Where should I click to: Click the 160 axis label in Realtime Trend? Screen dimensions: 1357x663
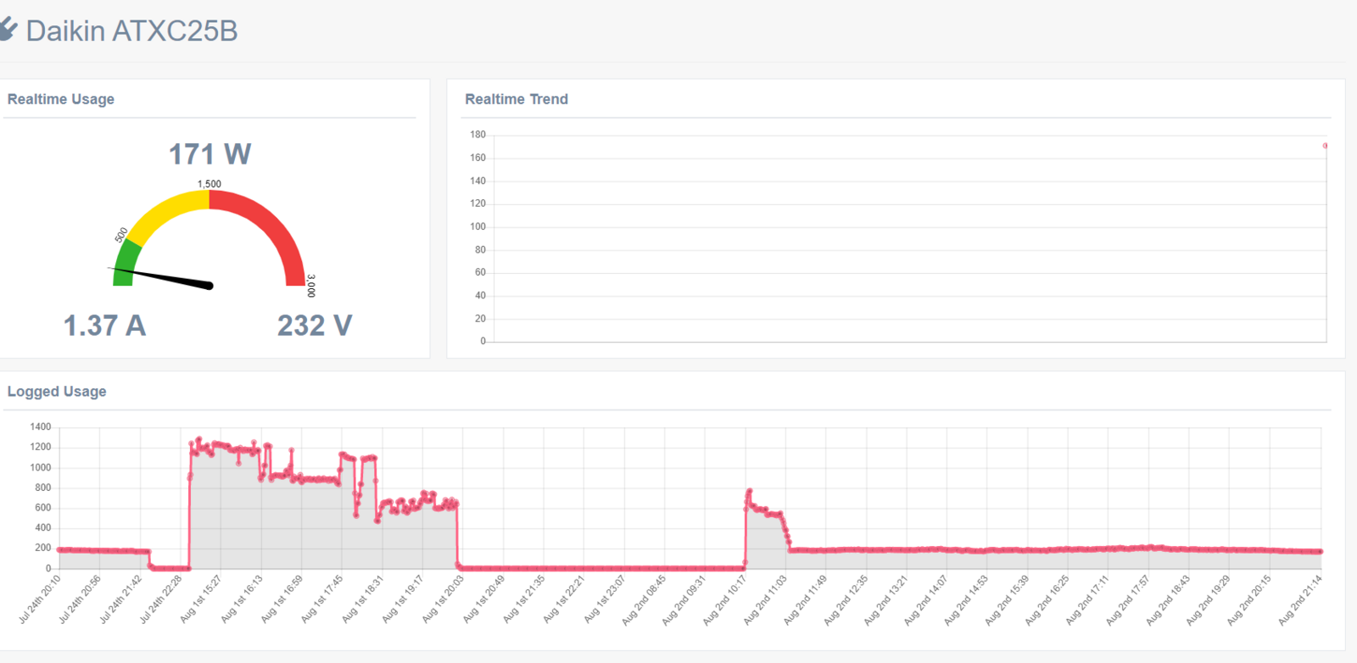coord(477,158)
